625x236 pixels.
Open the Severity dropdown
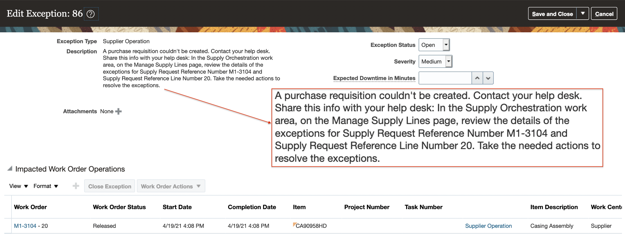pyautogui.click(x=449, y=62)
